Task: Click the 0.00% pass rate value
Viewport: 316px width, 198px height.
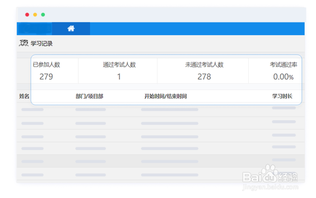Action: 283,77
